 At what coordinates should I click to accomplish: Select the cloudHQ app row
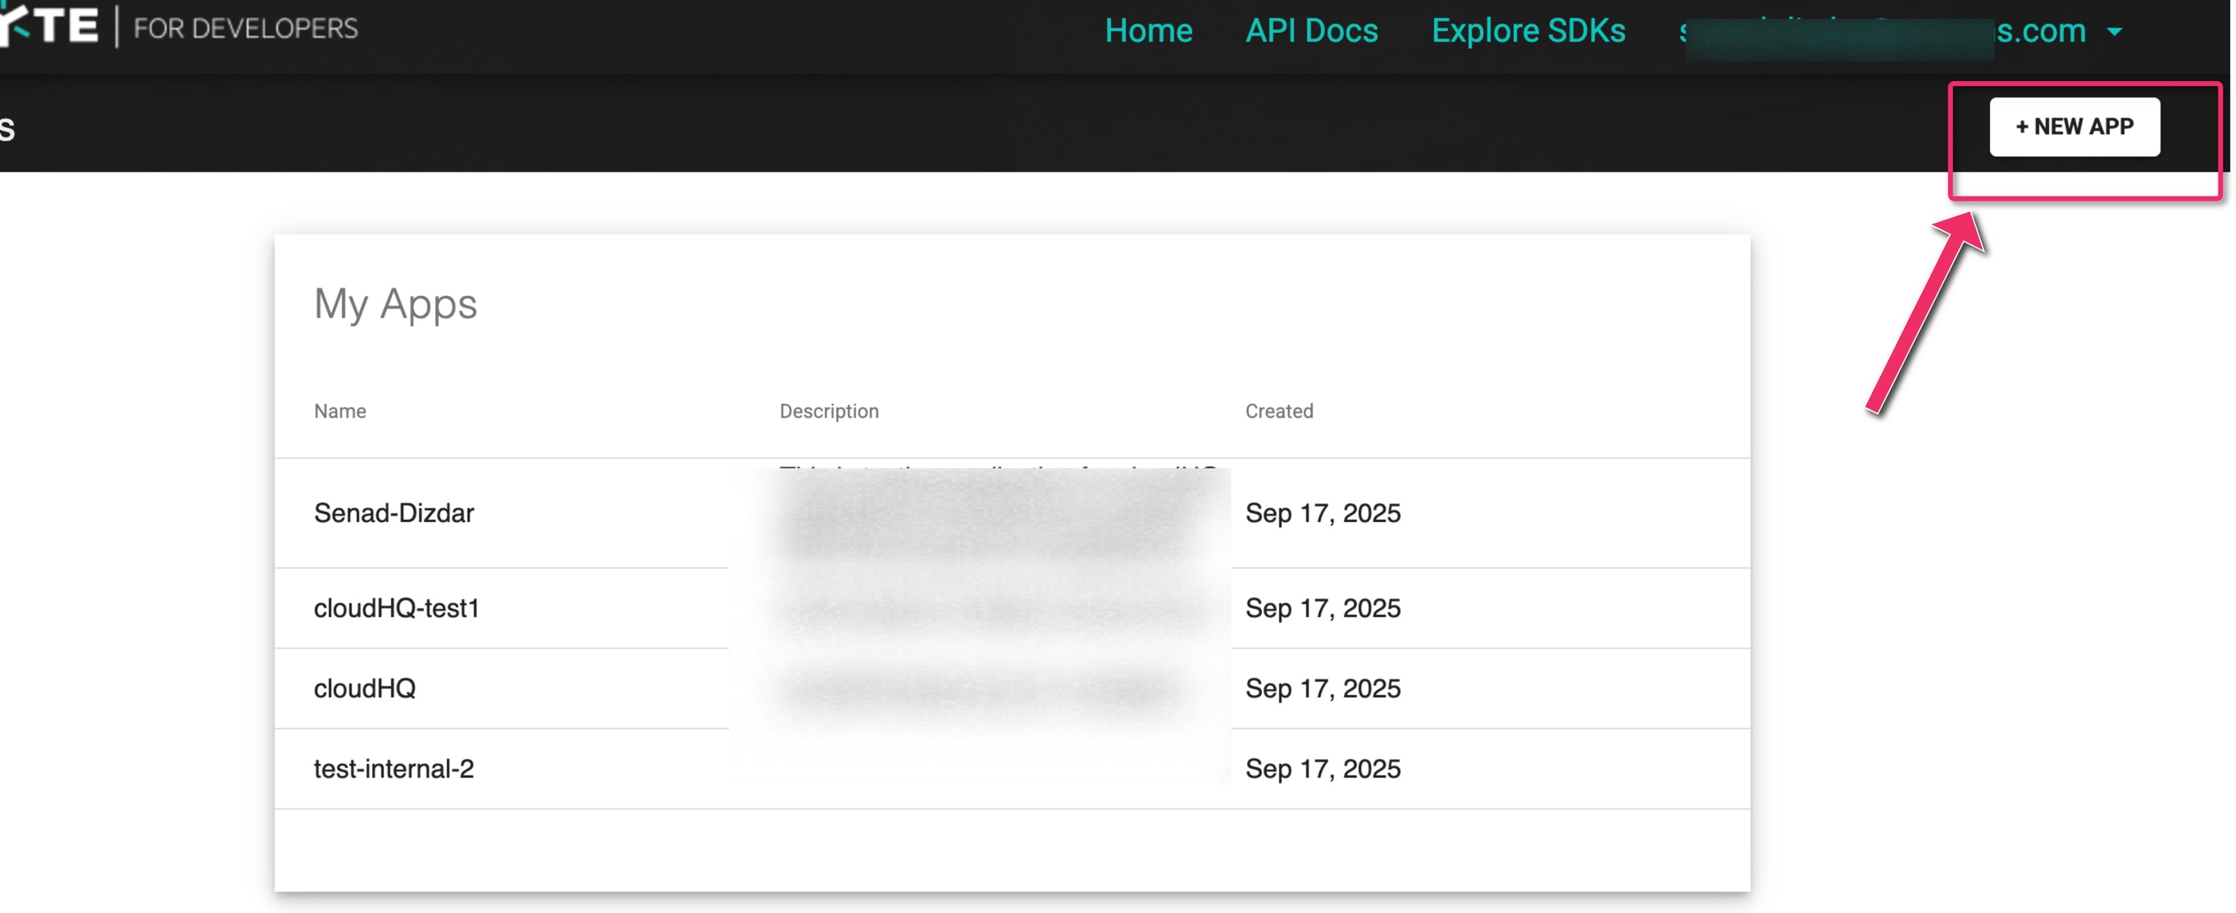tap(365, 688)
